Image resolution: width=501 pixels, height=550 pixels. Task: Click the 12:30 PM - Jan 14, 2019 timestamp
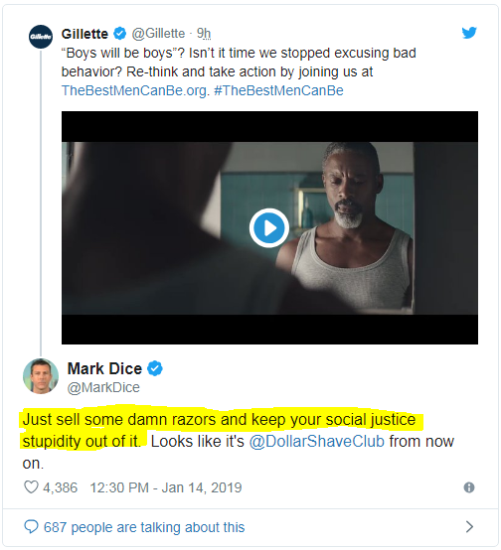(x=166, y=487)
